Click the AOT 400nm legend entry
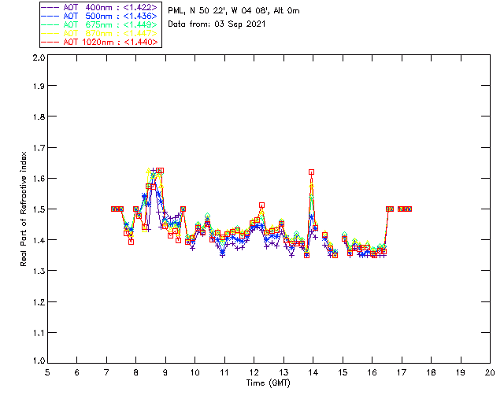The image size is (504, 403). 100,7
